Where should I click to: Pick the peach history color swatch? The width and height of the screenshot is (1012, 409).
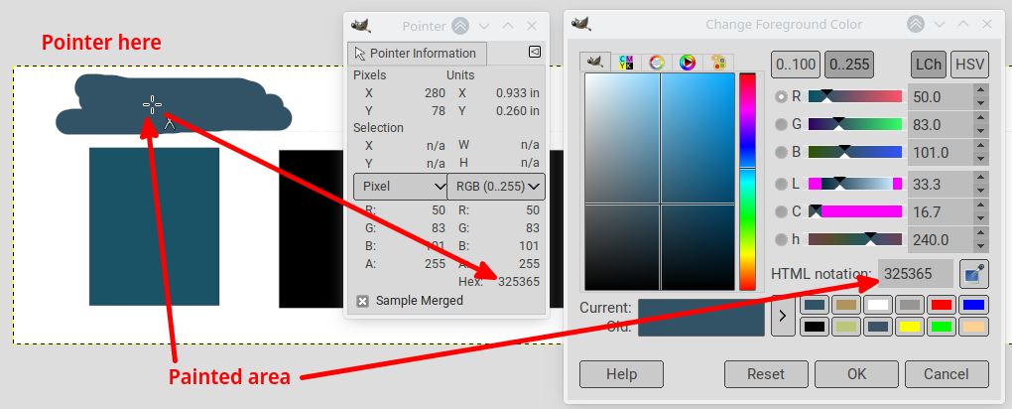tap(972, 327)
